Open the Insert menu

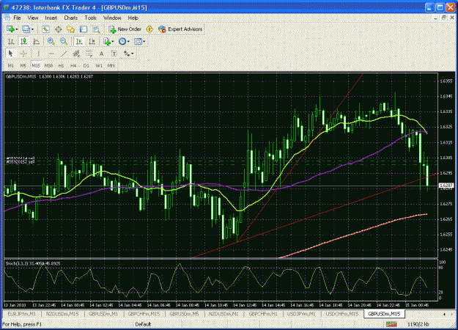[51, 18]
